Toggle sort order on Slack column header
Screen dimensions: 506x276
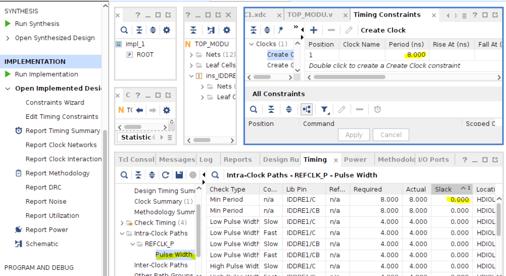coord(443,189)
